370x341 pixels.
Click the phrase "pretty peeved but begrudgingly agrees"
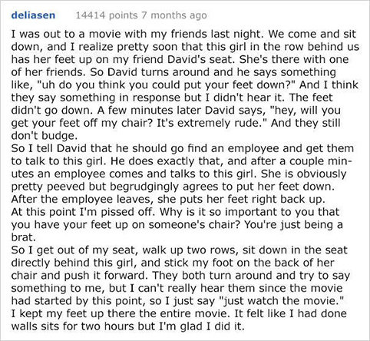pyautogui.click(x=115, y=187)
